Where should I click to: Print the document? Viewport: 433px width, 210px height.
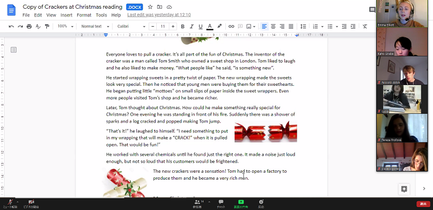(29, 26)
